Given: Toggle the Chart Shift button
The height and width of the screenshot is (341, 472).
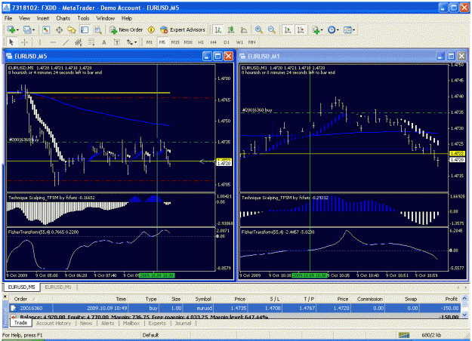Looking at the screenshot, I should (301, 29).
